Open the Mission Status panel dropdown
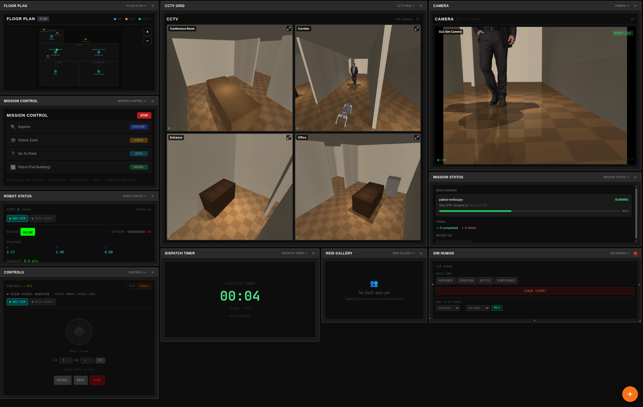The width and height of the screenshot is (643, 407). click(616, 177)
